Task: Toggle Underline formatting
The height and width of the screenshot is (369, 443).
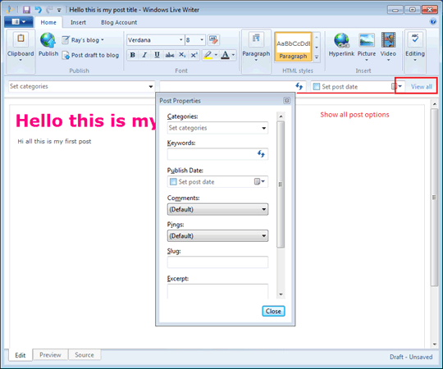Action: coord(157,55)
